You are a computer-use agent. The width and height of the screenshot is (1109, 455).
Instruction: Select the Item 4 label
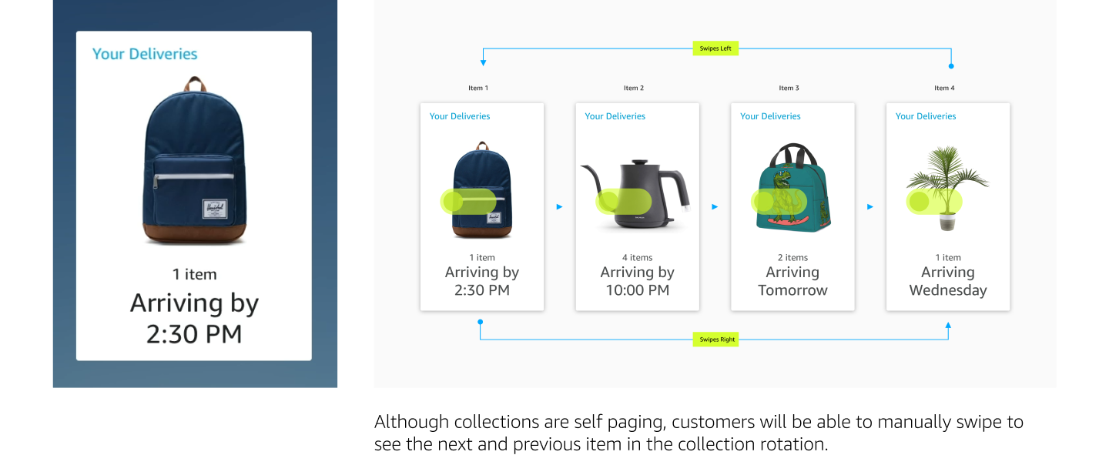pos(944,88)
